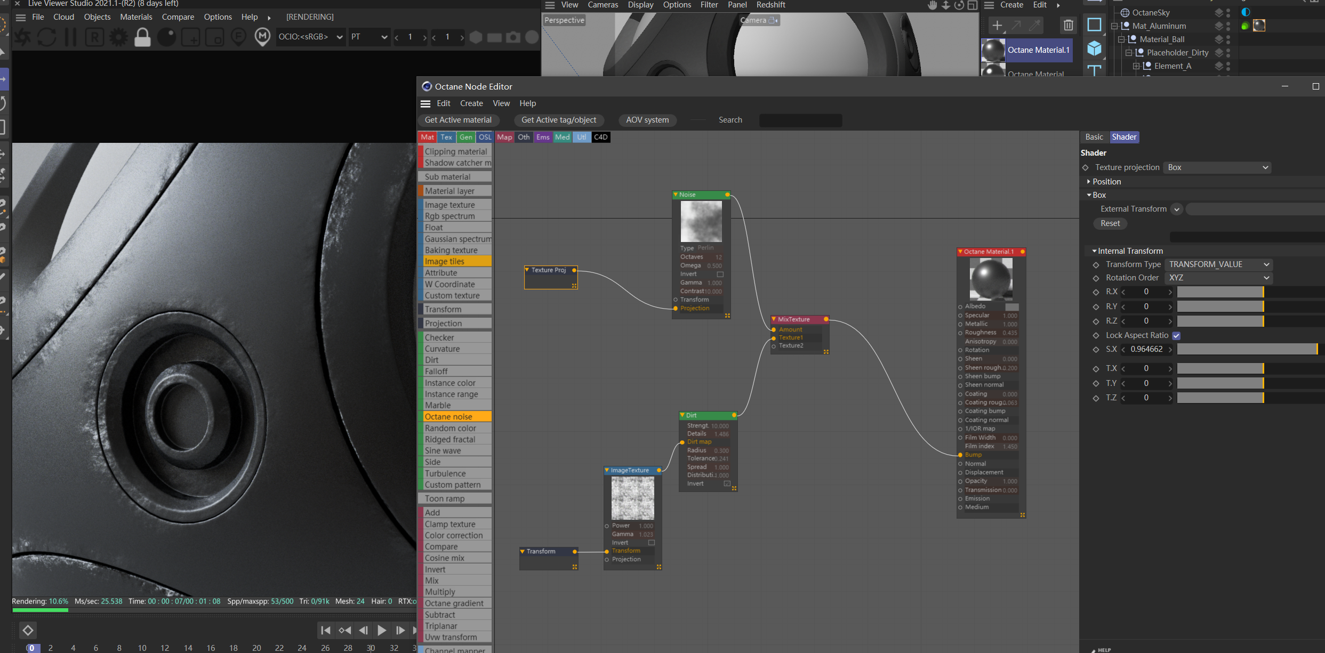Toggle Invert checkbox on the Noise node
This screenshot has height=653, width=1325.
coord(720,275)
